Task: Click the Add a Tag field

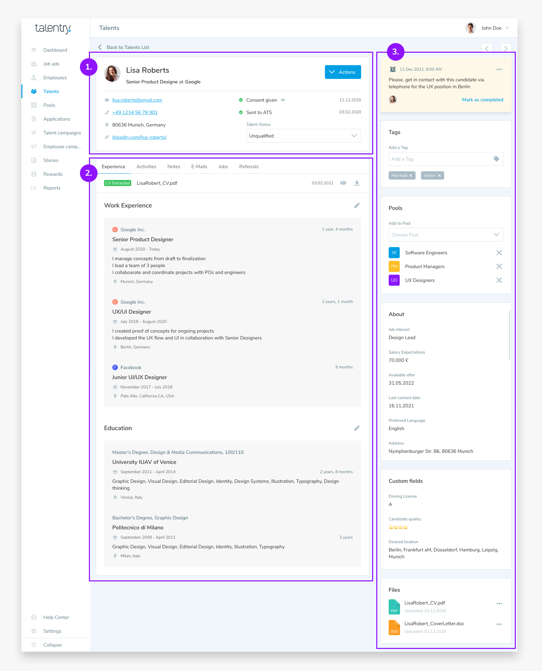Action: (441, 159)
